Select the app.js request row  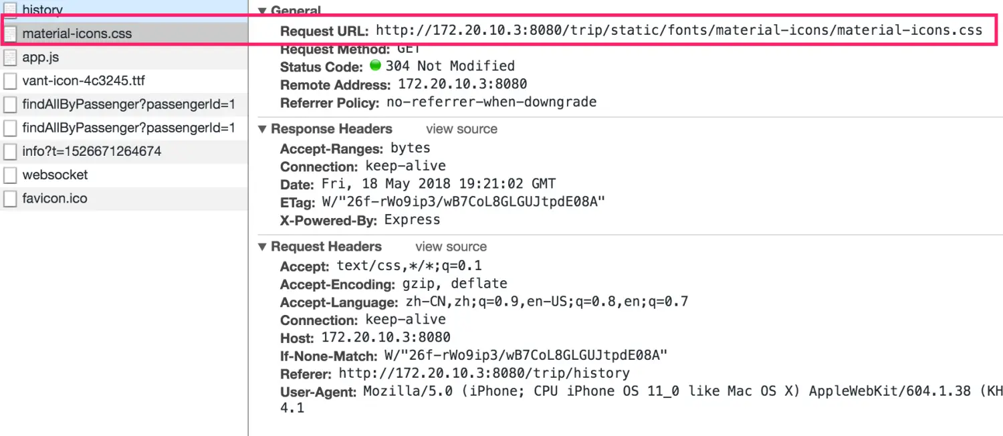[41, 58]
